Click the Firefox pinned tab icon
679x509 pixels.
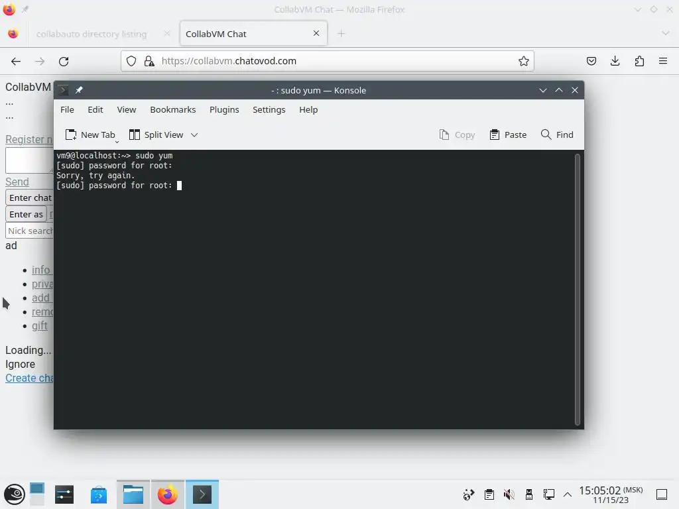coord(13,34)
